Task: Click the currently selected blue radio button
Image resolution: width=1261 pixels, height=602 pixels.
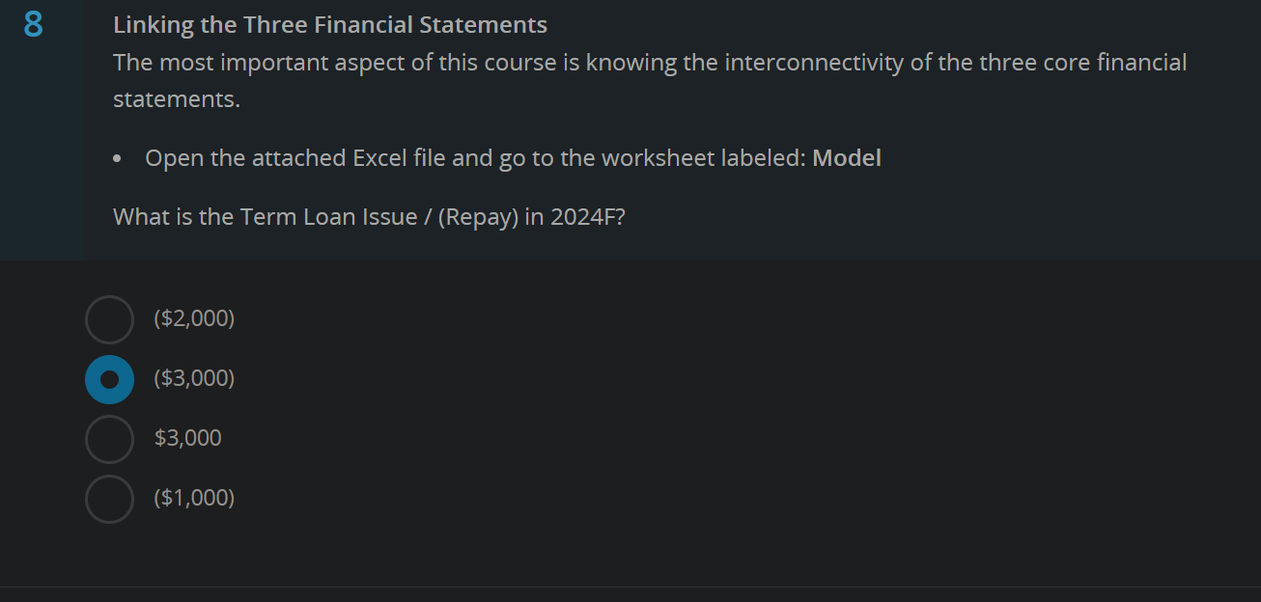Action: point(109,378)
